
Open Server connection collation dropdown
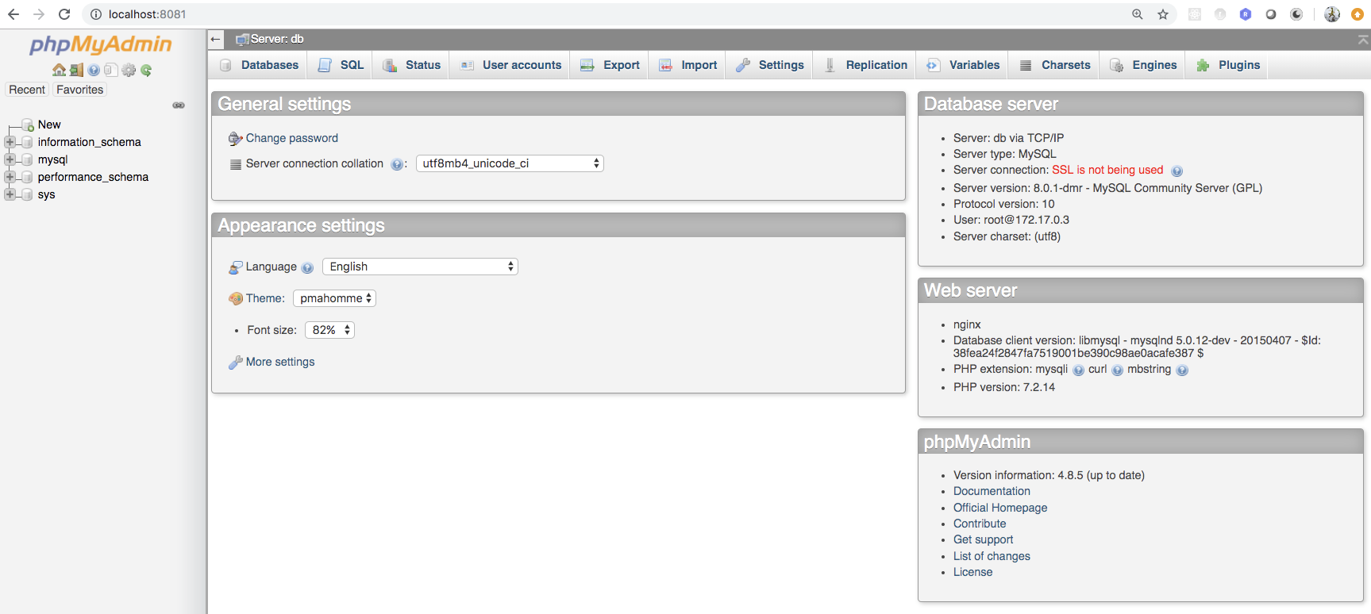pyautogui.click(x=510, y=163)
